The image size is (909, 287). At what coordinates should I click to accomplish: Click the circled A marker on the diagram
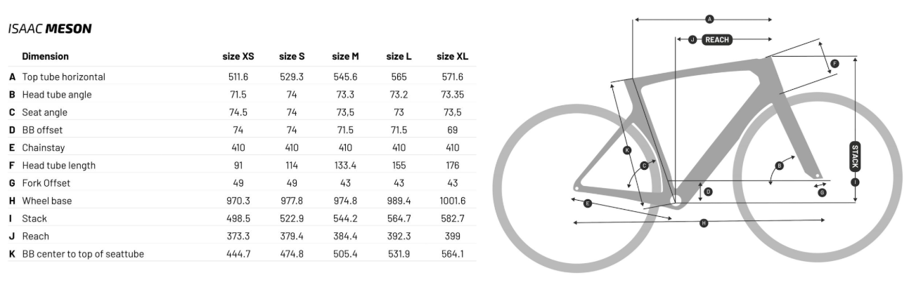tap(709, 19)
